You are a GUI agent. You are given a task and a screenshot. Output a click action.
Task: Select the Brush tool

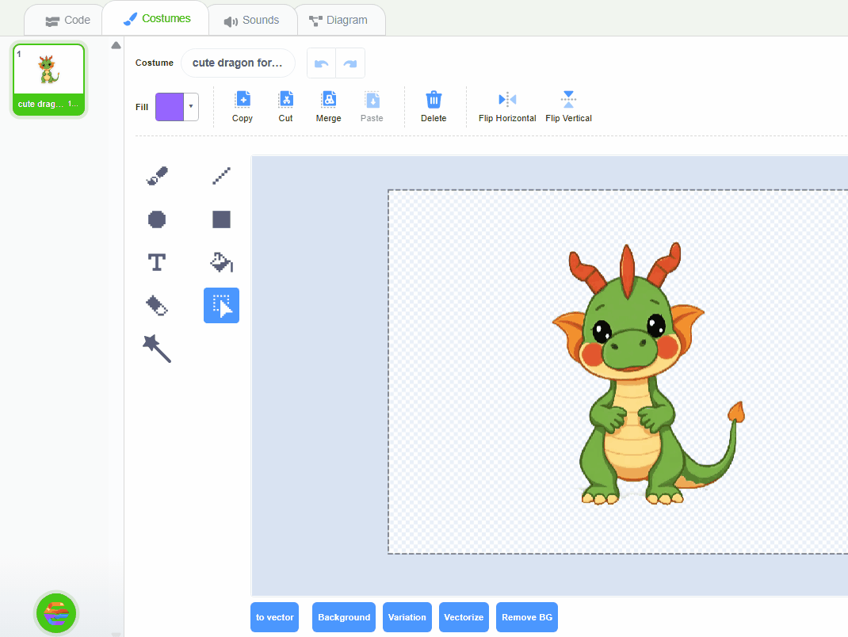click(x=157, y=176)
